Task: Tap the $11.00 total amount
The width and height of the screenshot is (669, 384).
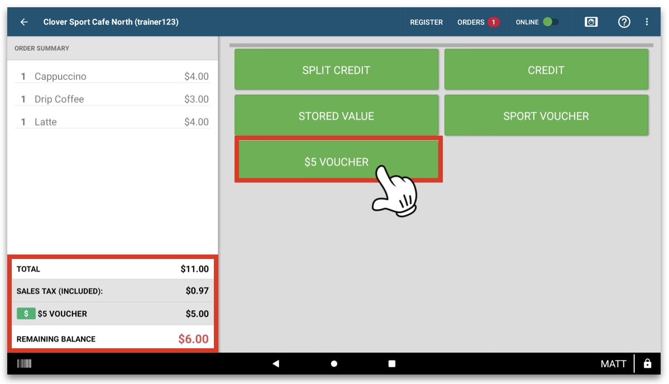Action: [194, 269]
